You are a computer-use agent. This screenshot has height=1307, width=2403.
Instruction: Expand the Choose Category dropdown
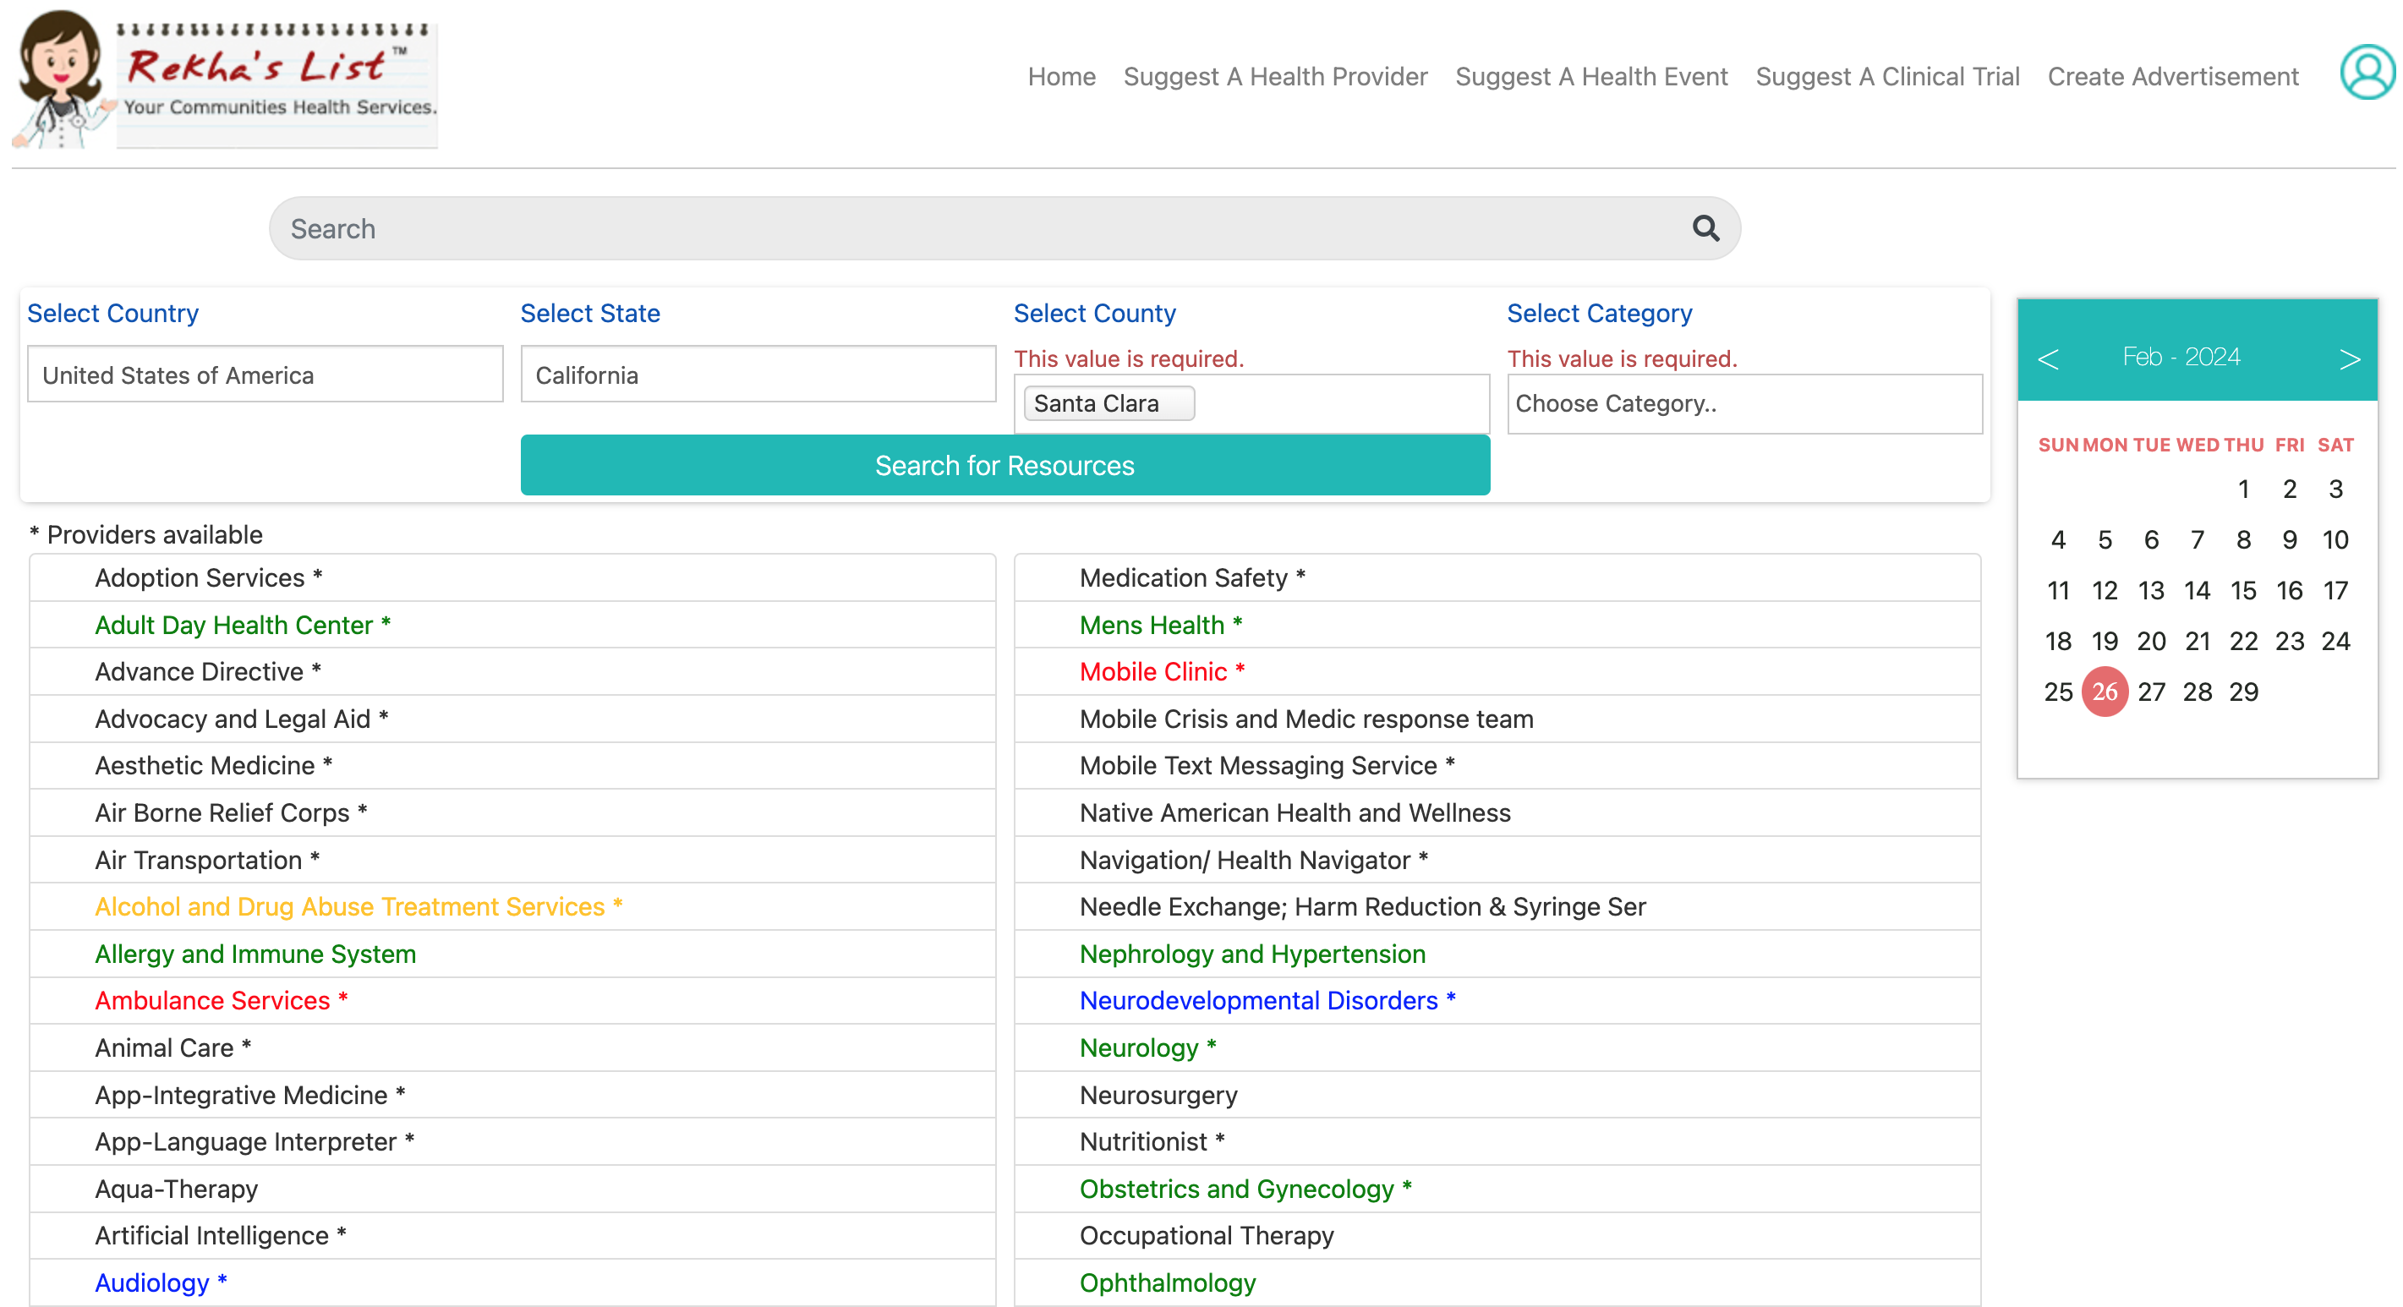pyautogui.click(x=1743, y=403)
